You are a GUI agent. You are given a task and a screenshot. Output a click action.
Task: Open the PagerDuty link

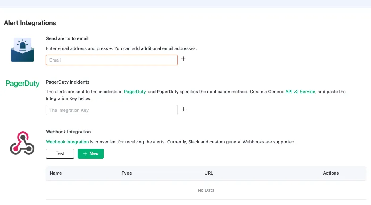135,92
